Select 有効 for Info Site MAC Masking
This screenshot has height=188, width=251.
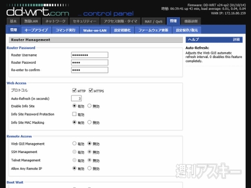(x=74, y=122)
